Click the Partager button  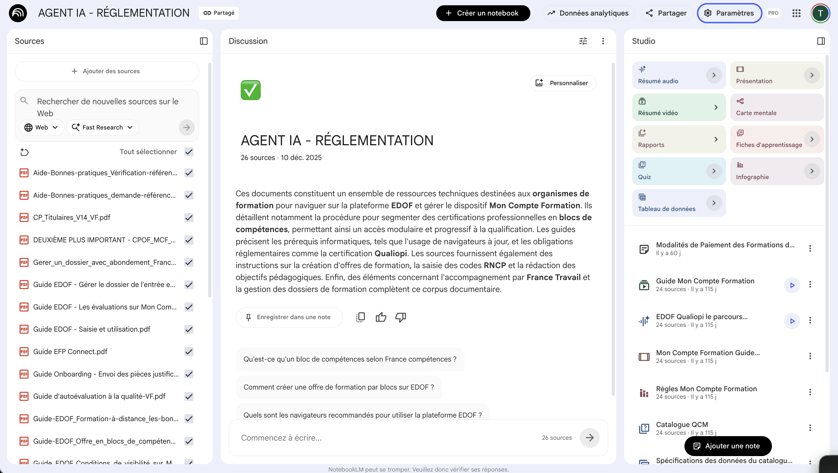point(667,13)
